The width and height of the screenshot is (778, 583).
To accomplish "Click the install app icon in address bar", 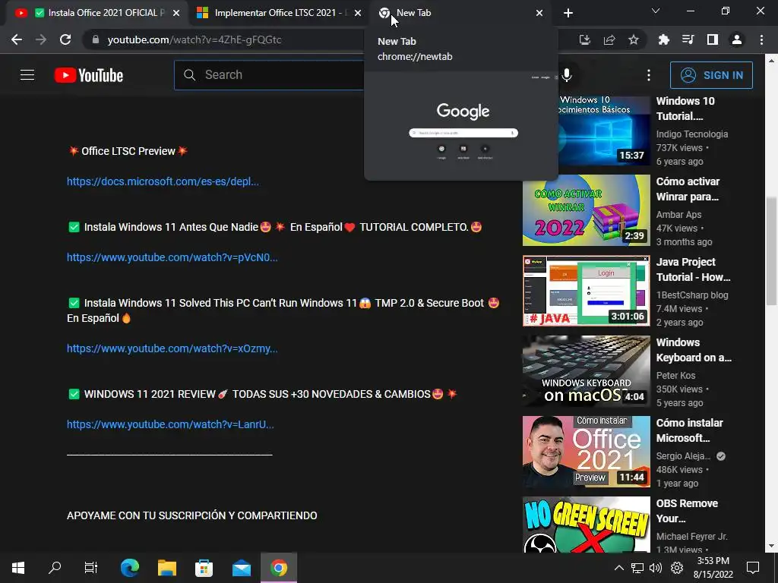I will (584, 39).
